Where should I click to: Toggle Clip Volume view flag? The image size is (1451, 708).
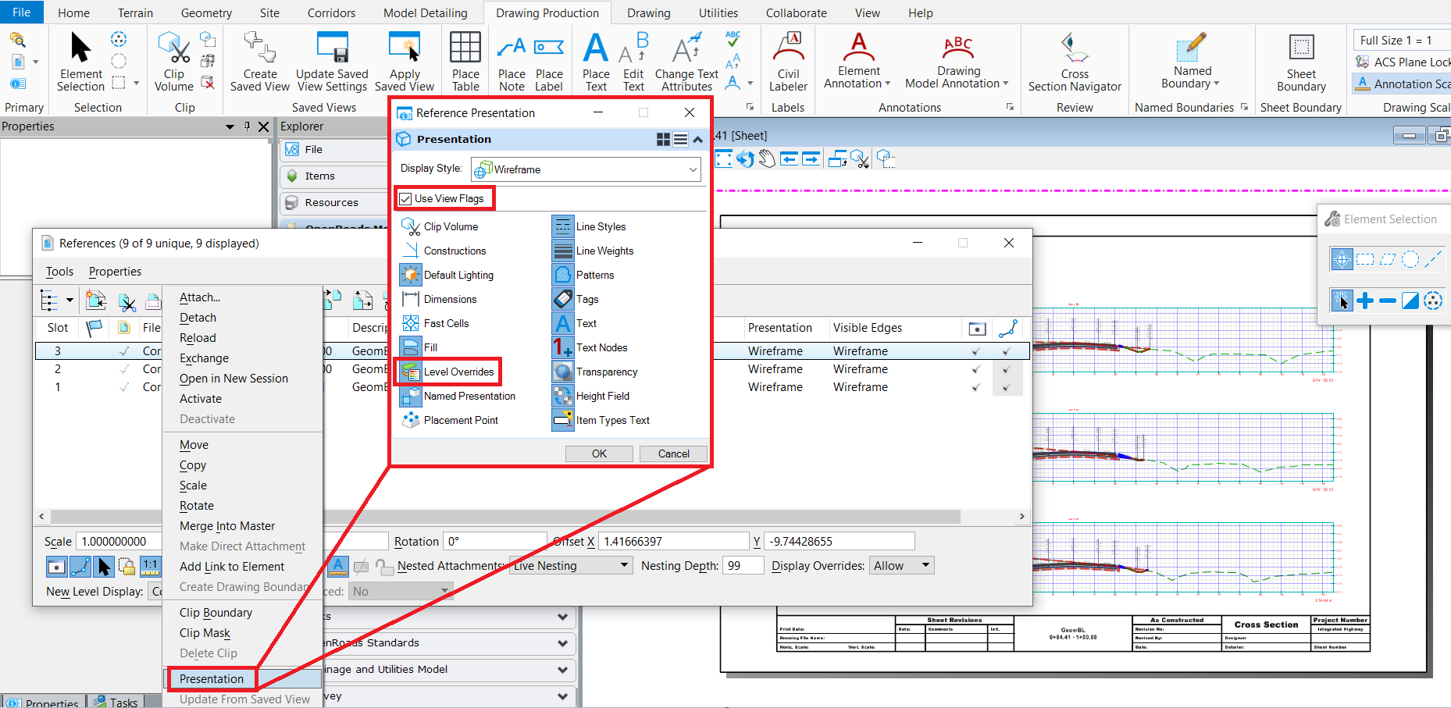pyautogui.click(x=441, y=226)
